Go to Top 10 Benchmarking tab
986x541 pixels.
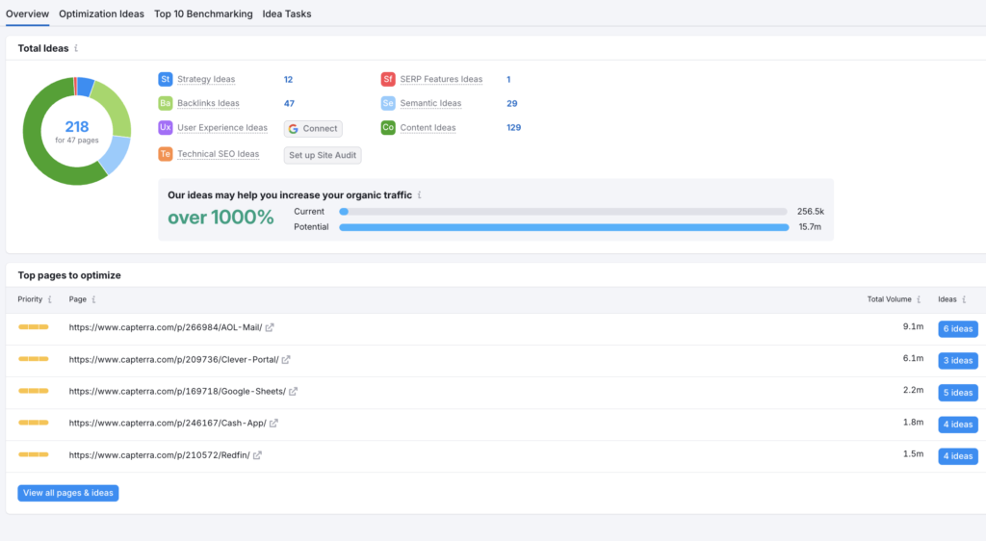(x=203, y=13)
